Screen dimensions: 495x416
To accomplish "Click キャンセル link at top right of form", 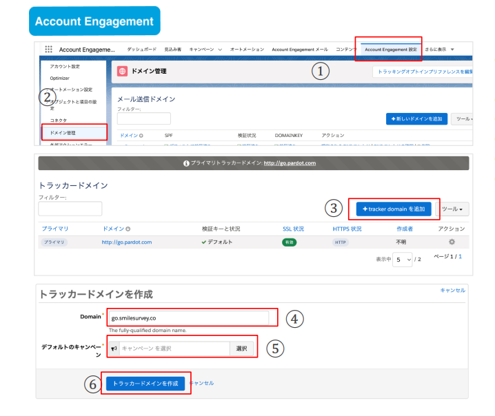I will tap(453, 291).
